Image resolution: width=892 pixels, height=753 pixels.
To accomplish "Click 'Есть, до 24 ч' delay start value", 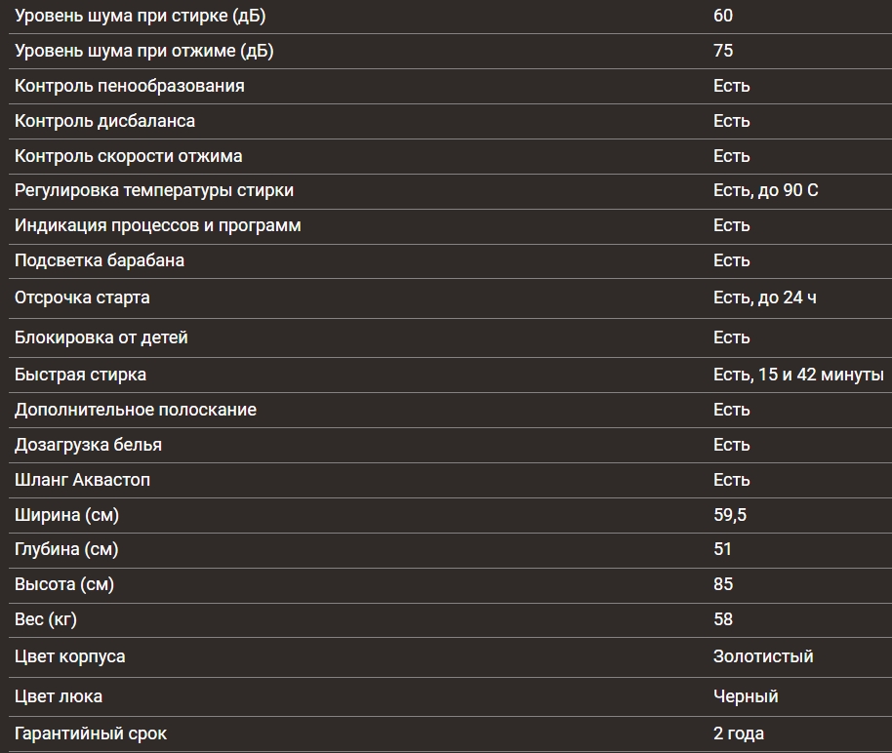I will (x=764, y=297).
